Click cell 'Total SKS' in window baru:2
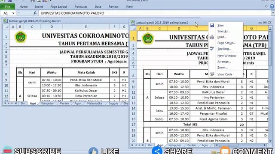The height and width of the screenshot is (154, 275). [x=190, y=124]
